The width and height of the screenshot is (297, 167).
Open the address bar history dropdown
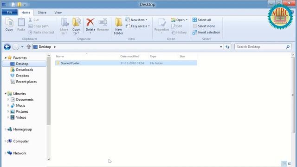click(x=221, y=47)
